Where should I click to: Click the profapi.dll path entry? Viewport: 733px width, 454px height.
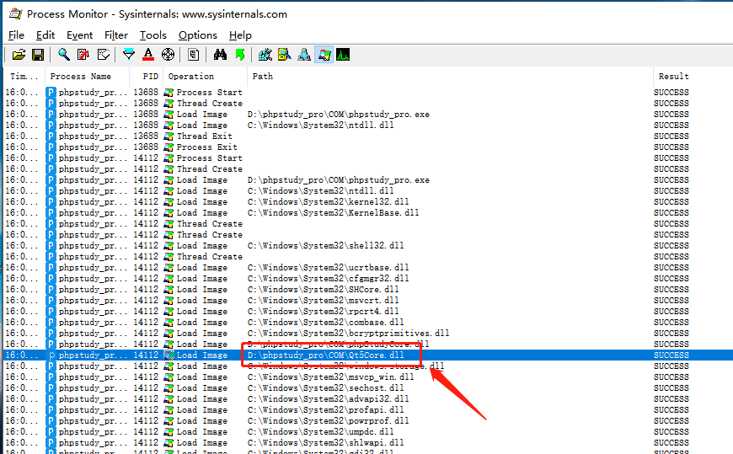coord(326,410)
